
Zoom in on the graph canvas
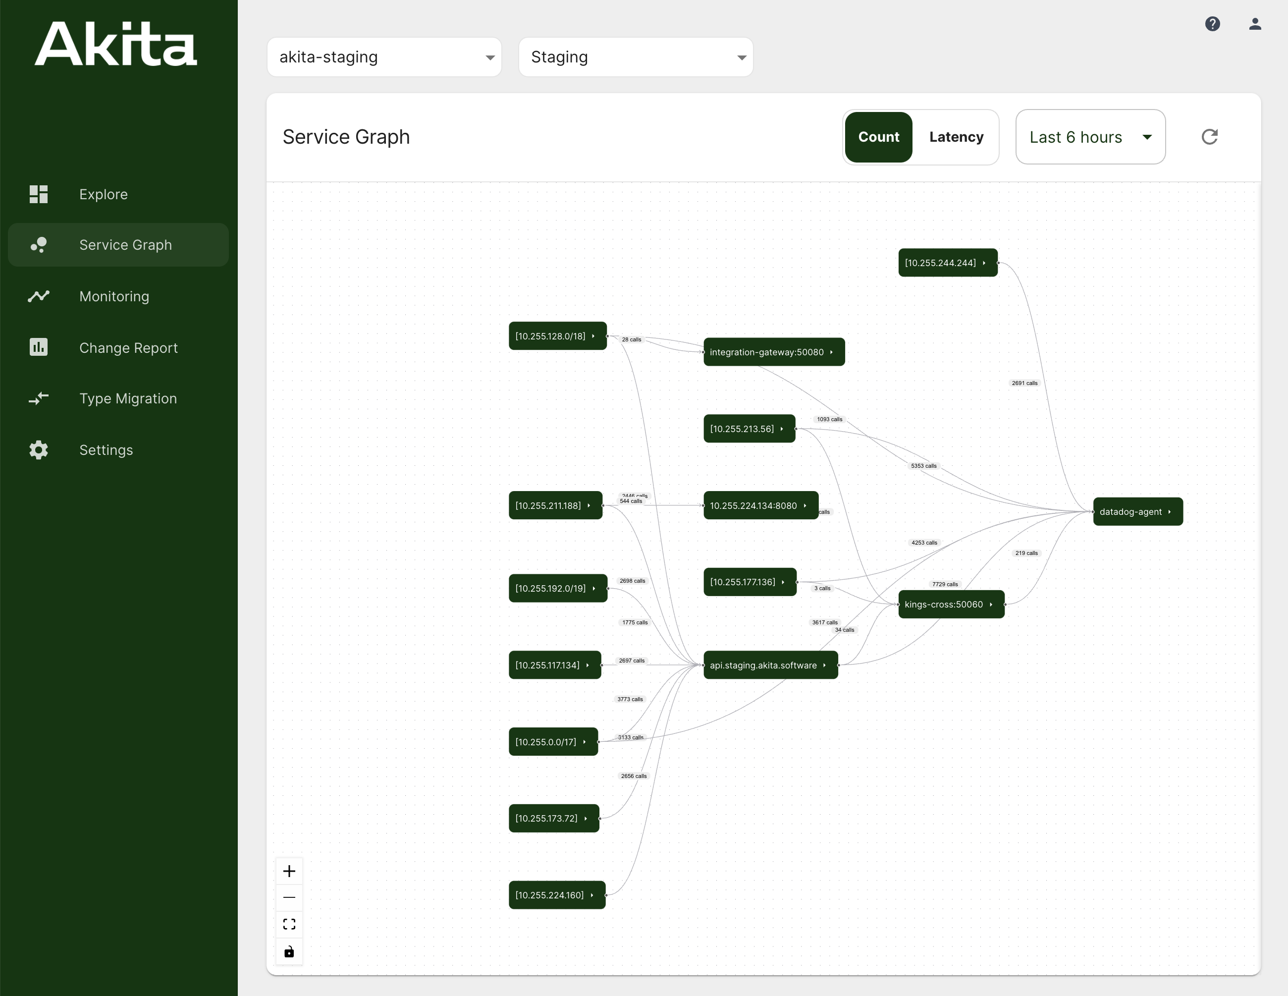click(289, 871)
